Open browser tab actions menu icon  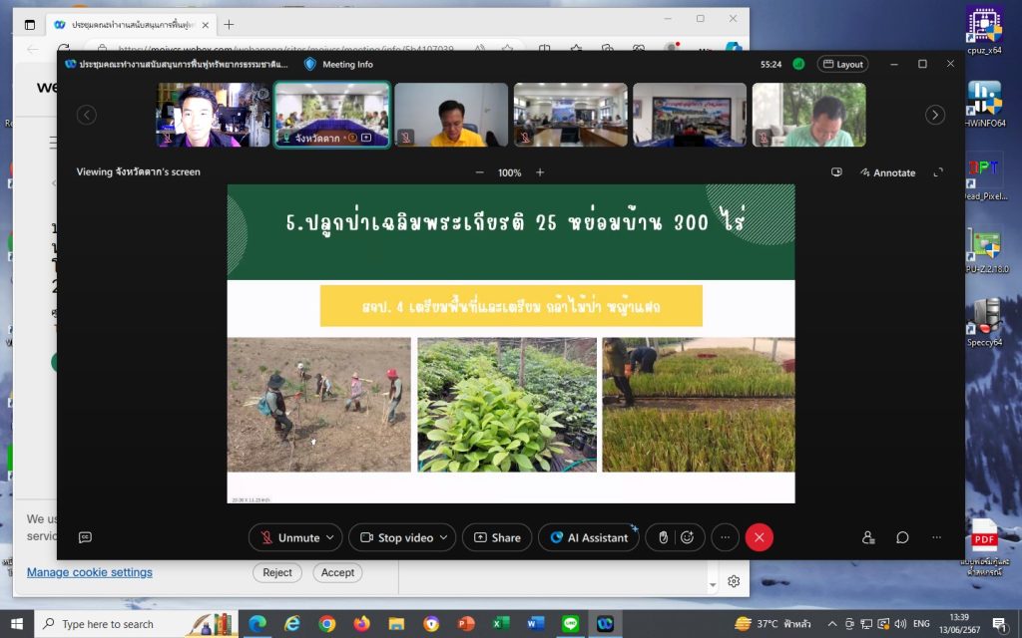[30, 25]
